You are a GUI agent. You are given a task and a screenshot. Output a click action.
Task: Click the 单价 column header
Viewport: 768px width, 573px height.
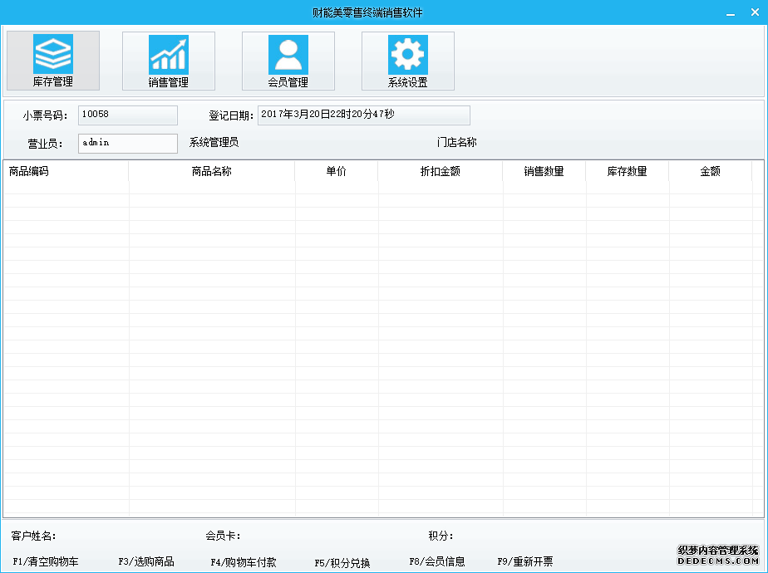(336, 171)
